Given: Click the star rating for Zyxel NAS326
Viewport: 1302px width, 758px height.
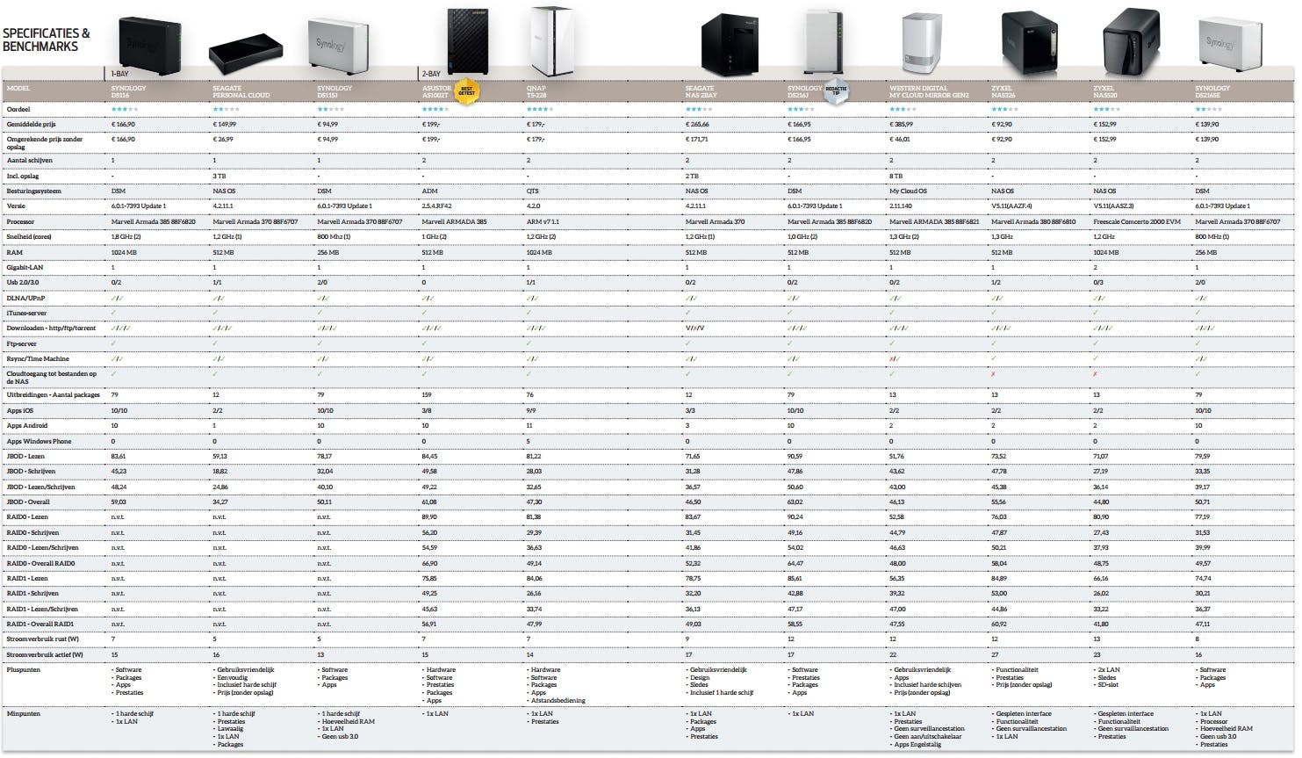Looking at the screenshot, I should point(1004,110).
